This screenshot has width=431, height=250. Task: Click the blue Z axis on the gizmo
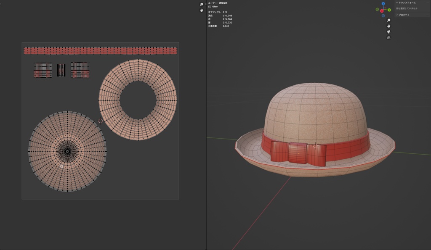pos(383,4)
